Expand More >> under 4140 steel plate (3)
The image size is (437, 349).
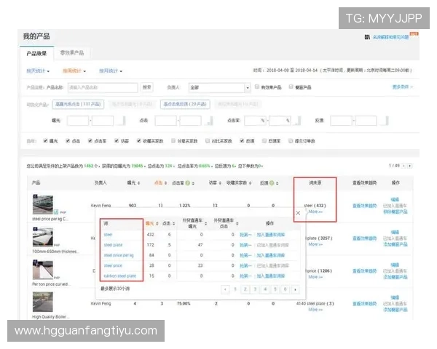315,310
